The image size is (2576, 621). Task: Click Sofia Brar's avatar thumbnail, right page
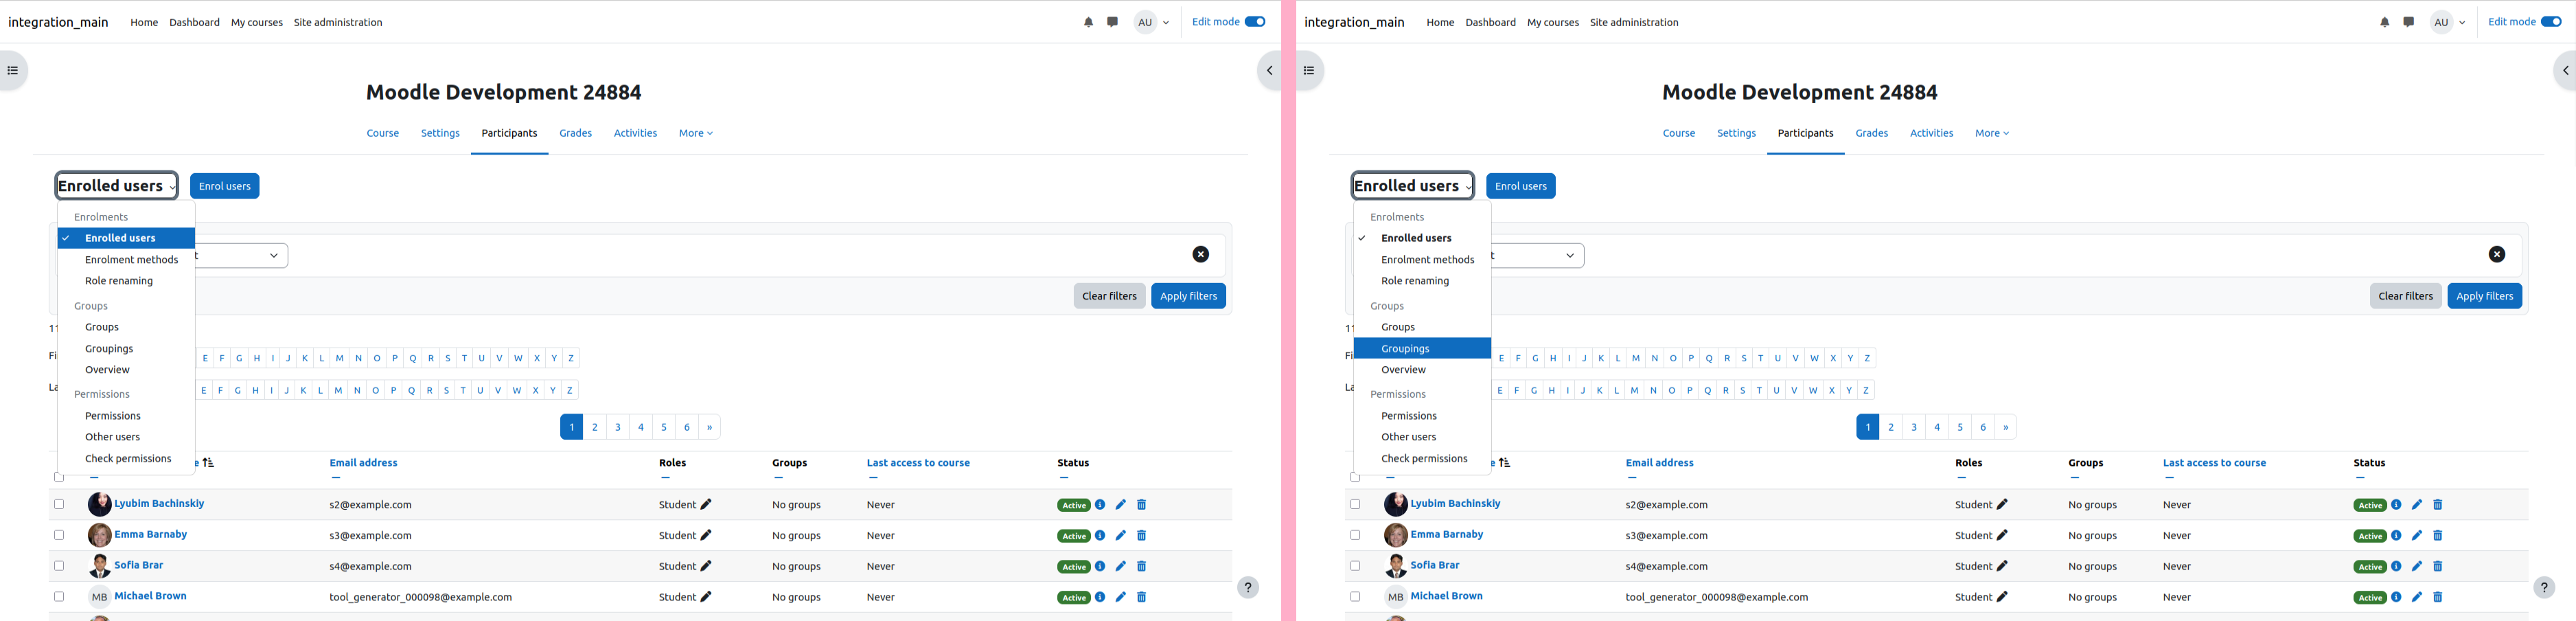tap(1395, 567)
